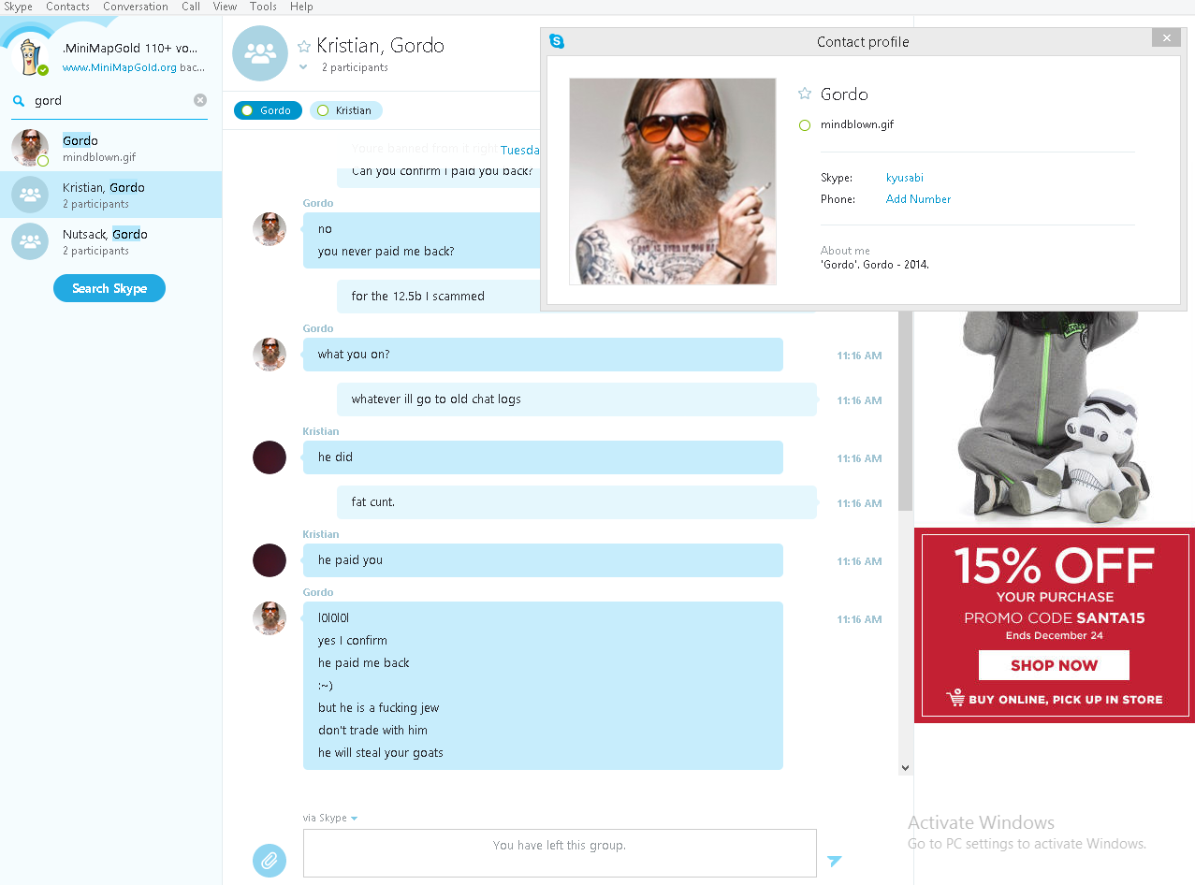
Task: Open the Call menu
Action: [x=191, y=7]
